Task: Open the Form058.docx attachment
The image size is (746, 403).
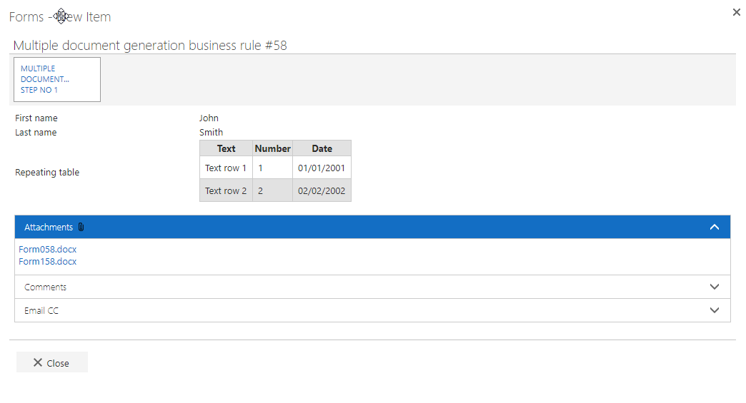Action: pos(48,249)
